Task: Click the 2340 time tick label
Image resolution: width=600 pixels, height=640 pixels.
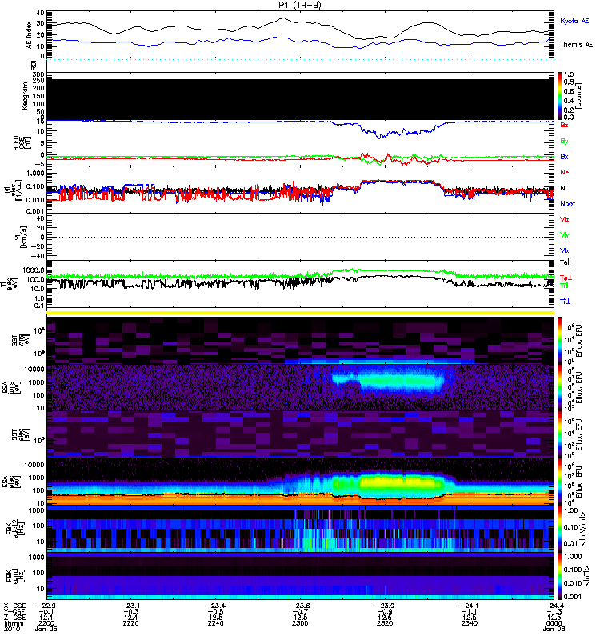Action: point(470,623)
